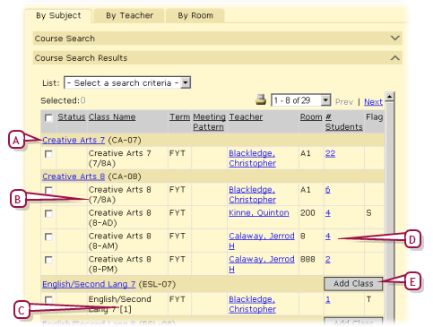Open the 6 students link
433x327 pixels.
pyautogui.click(x=328, y=190)
